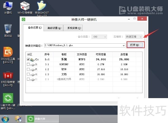Open the 计算机 desktop icon
Viewport: 168px width, 123px height.
tap(8, 8)
